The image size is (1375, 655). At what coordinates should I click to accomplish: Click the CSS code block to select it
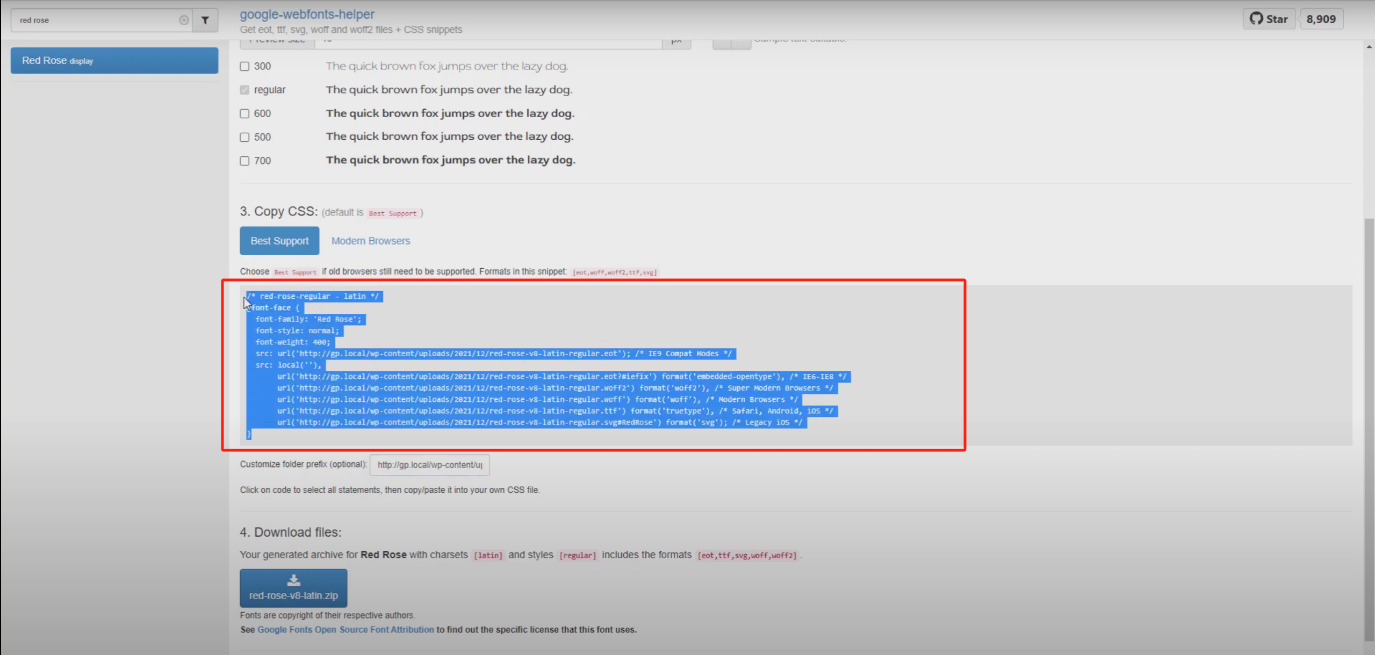pyautogui.click(x=537, y=365)
